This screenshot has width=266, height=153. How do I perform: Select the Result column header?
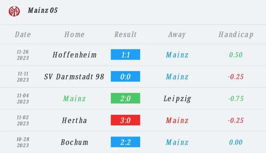tap(125, 34)
